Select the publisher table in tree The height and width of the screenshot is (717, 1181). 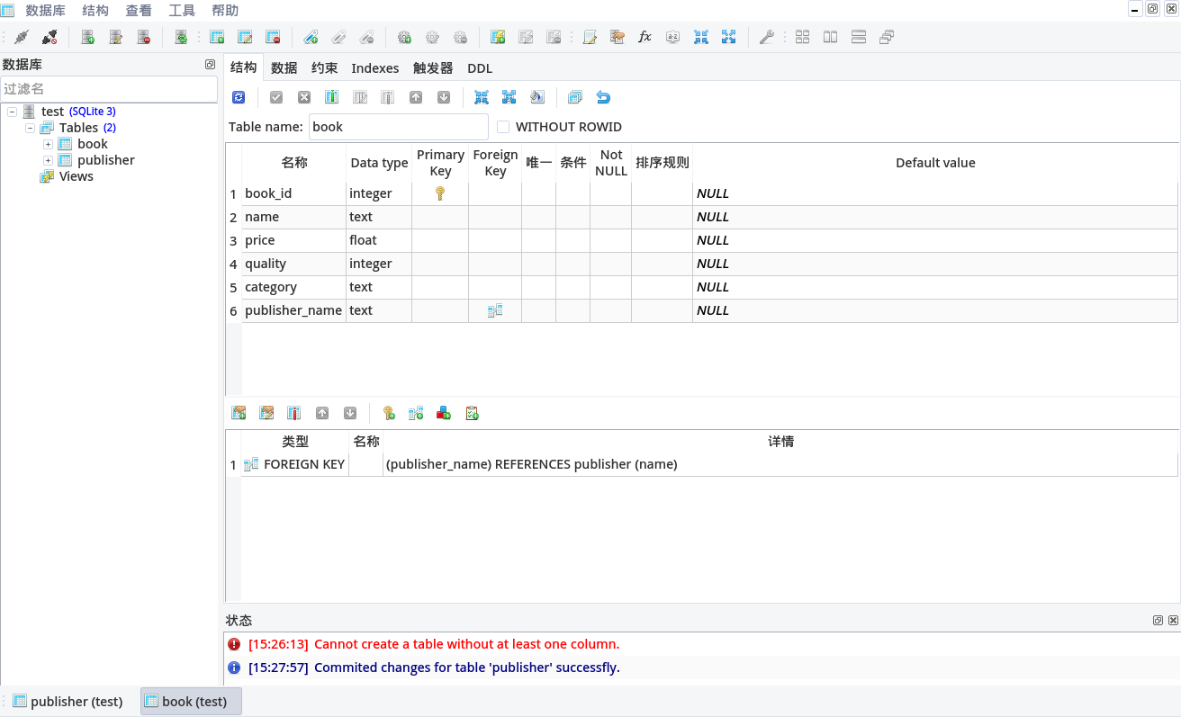tap(106, 160)
